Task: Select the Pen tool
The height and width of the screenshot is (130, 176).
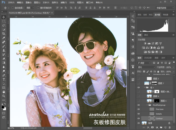Action: 3,75
